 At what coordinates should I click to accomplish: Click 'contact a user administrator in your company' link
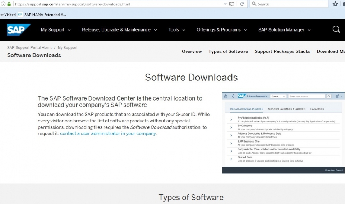[x=108, y=133]
